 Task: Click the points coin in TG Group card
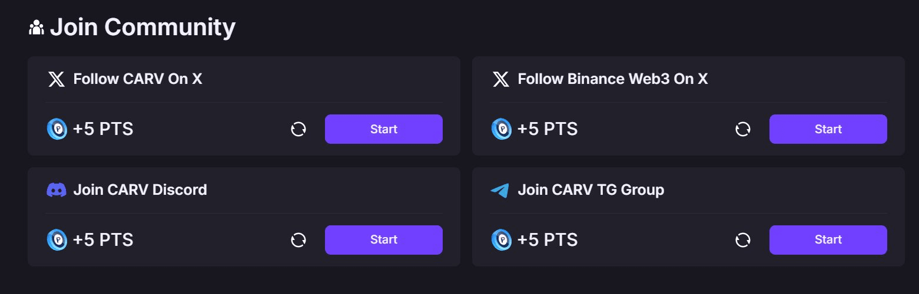click(502, 239)
